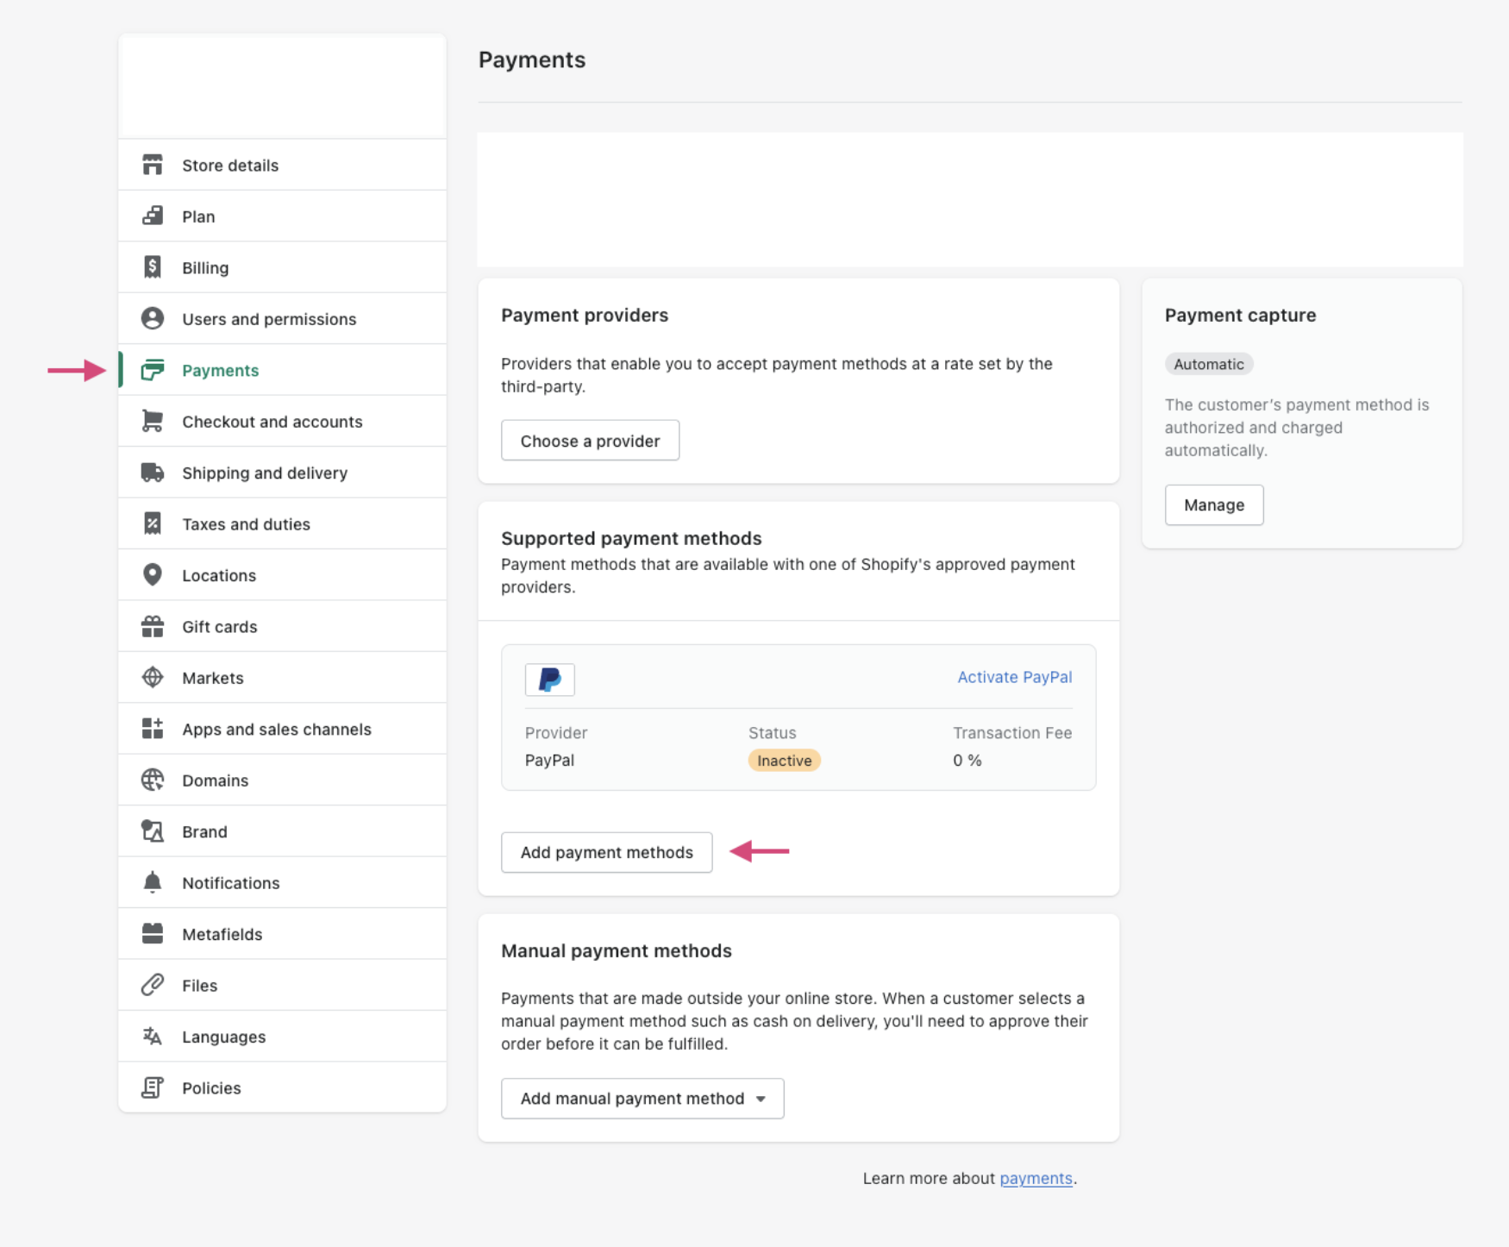1509x1247 pixels.
Task: Select Domains in settings sidebar
Action: 215,780
